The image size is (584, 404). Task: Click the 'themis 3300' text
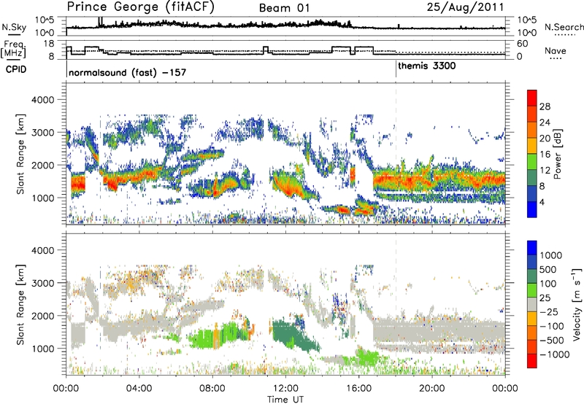[x=426, y=66]
